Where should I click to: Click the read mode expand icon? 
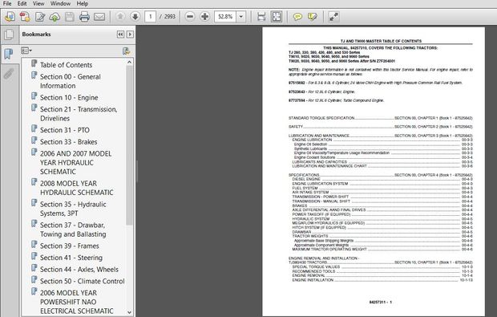333,17
